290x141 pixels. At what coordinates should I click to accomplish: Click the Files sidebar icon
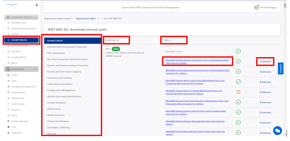8,127
